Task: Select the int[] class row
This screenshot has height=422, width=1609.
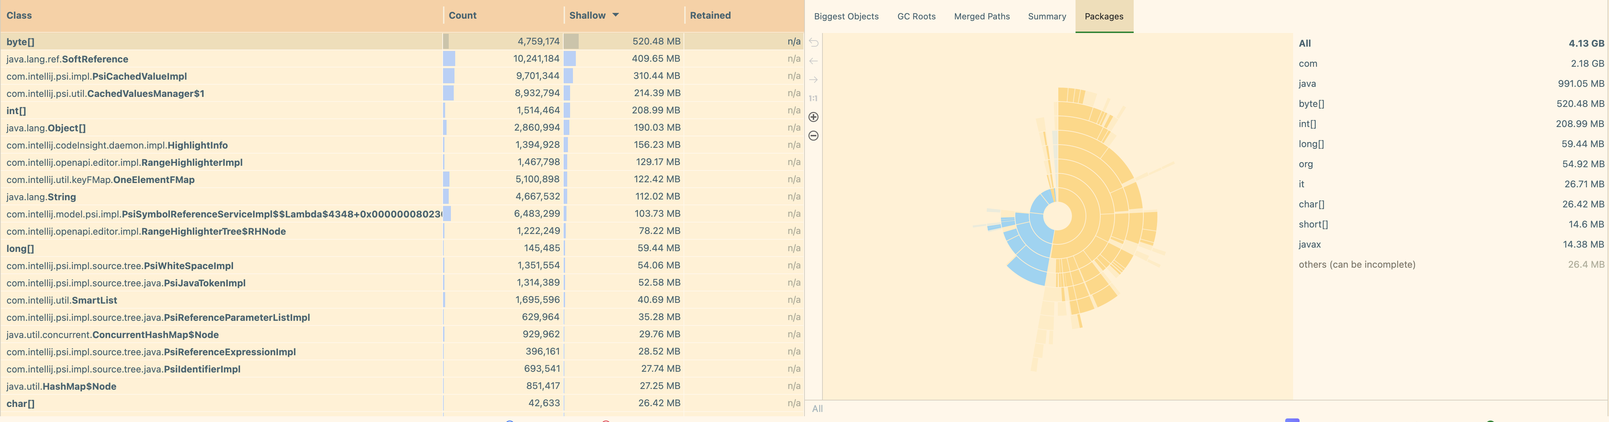Action: tap(402, 111)
